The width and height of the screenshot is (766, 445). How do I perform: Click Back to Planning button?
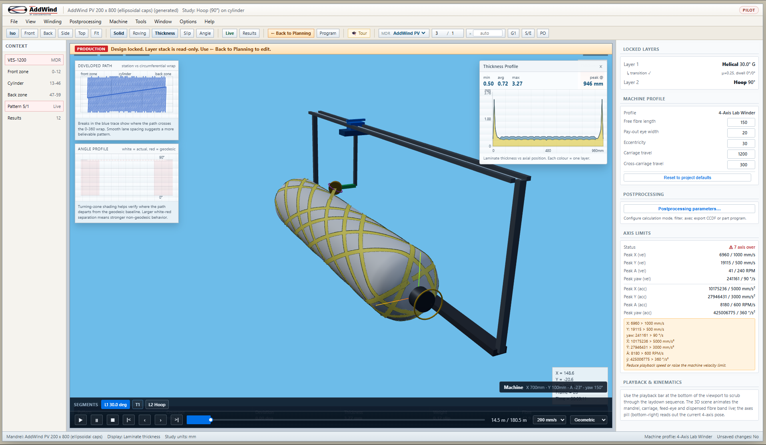(291, 33)
